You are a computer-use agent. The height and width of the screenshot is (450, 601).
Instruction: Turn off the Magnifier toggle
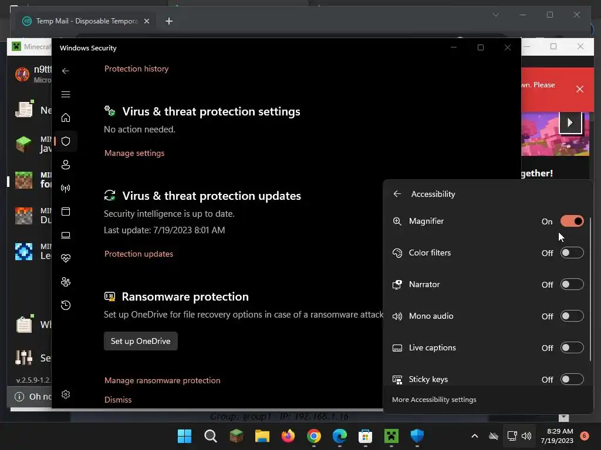click(572, 221)
